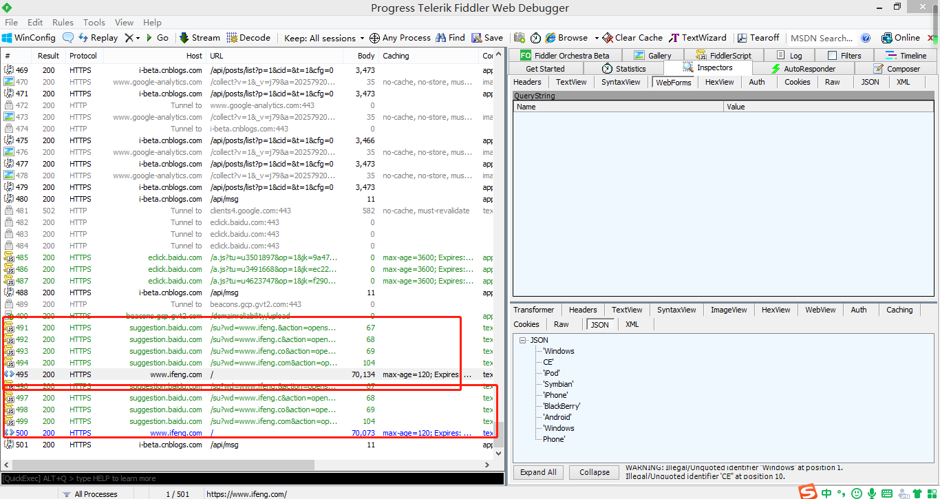Switch to the Gallery tab
This screenshot has width=940, height=499.
pyautogui.click(x=652, y=56)
